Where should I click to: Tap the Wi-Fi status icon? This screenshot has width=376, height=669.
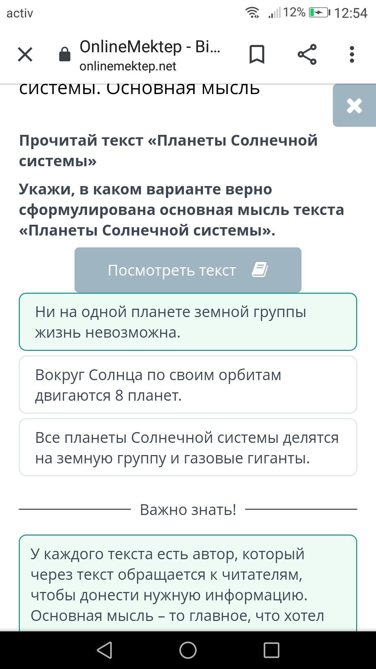click(252, 13)
